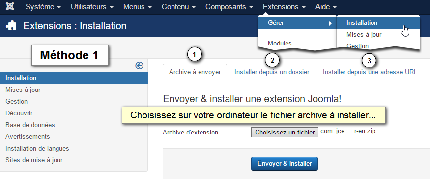Image resolution: width=430 pixels, height=179 pixels.
Task: Click the Envoyer & installer button
Action: (x=285, y=164)
